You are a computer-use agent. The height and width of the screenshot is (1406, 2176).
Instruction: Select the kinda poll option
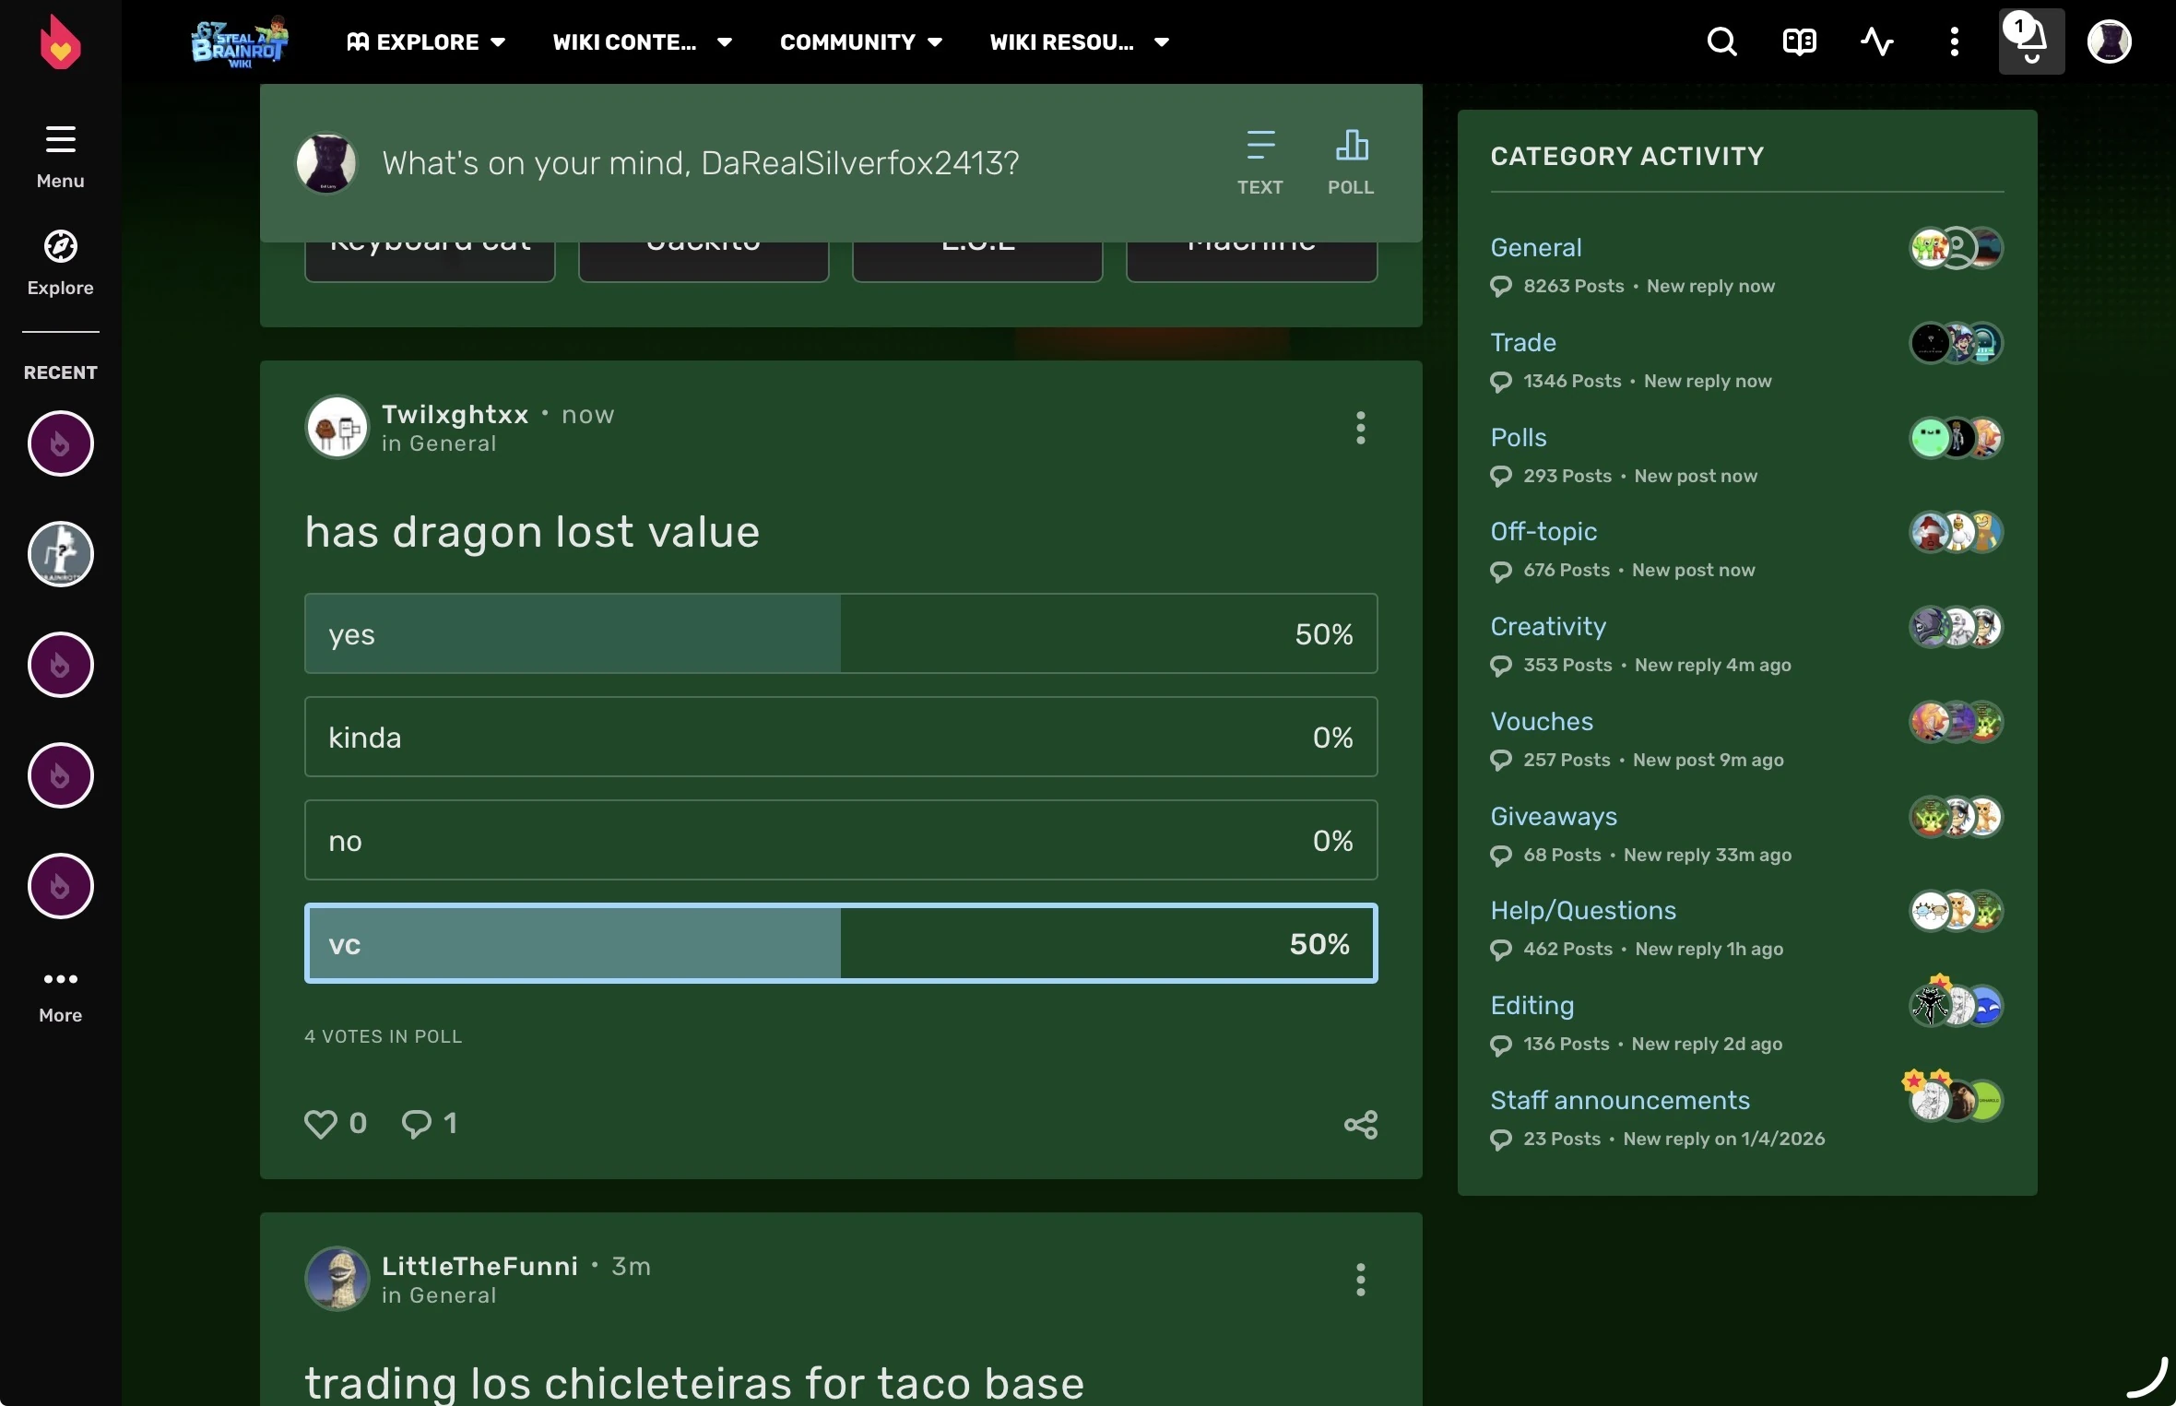tap(840, 737)
